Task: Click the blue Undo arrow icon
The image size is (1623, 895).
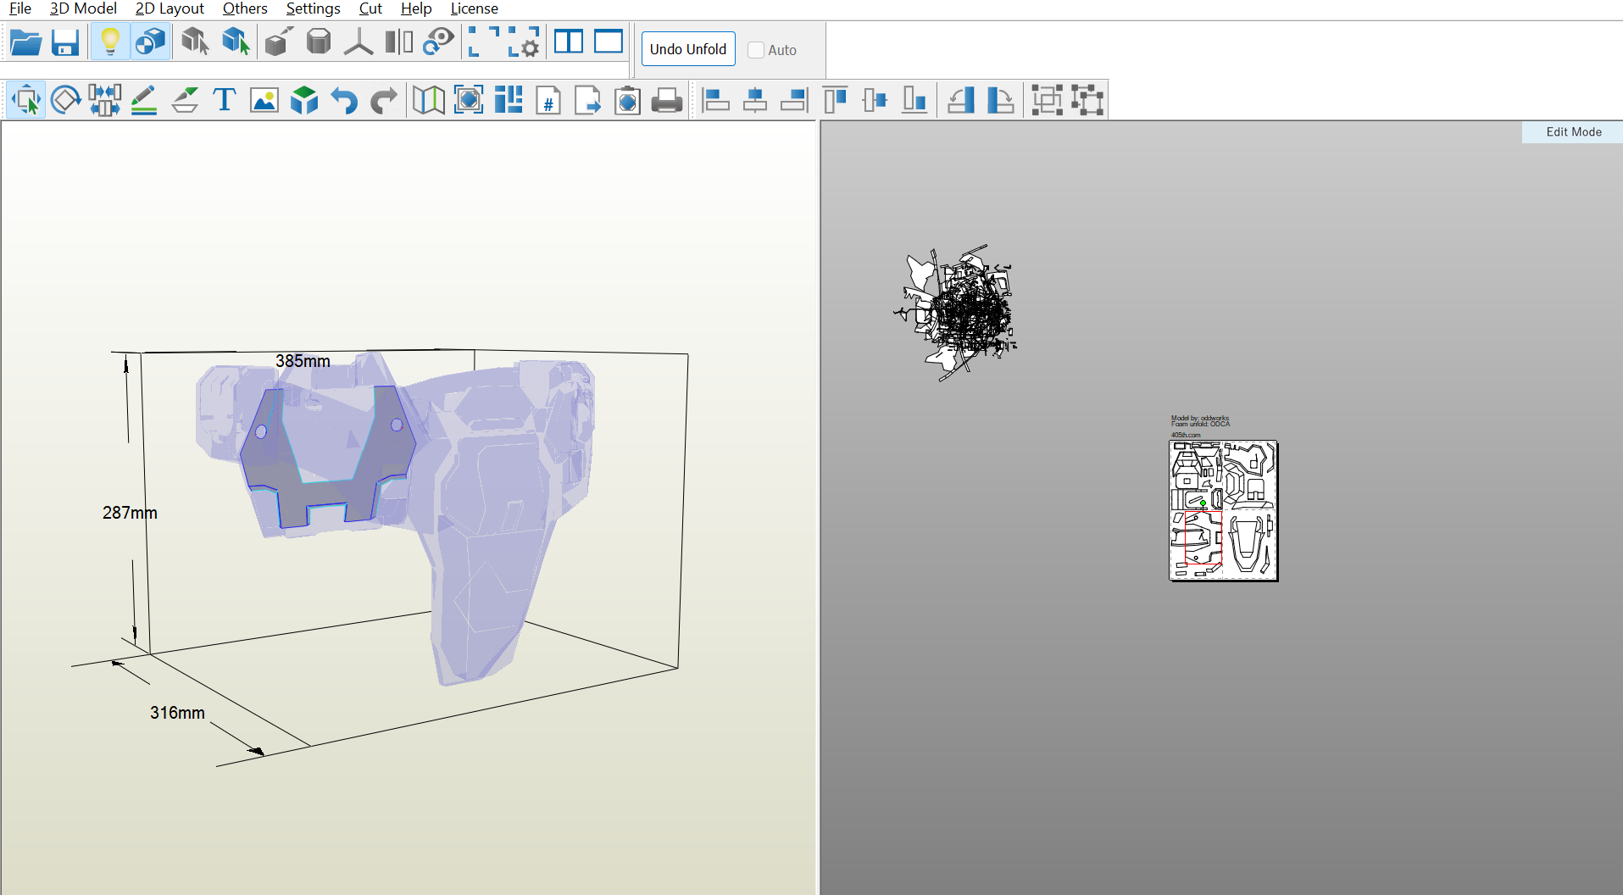Action: coord(344,101)
